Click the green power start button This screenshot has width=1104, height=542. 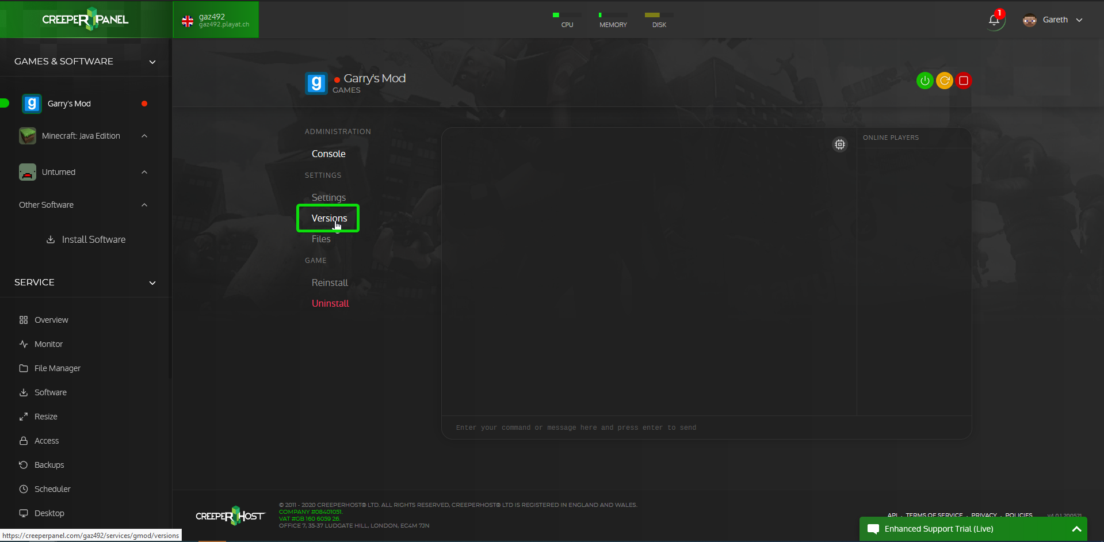[925, 81]
